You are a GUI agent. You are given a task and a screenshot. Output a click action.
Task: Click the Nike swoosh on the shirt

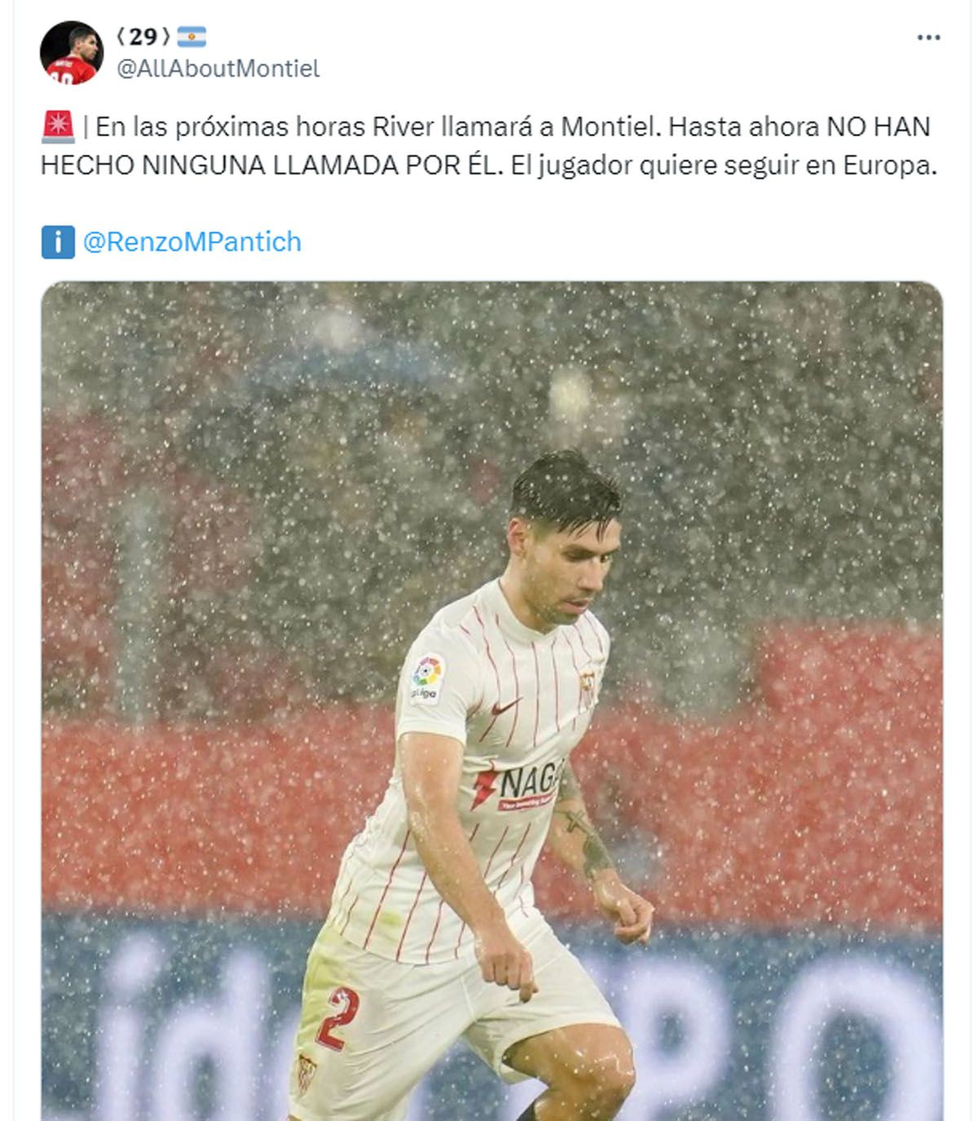click(506, 705)
